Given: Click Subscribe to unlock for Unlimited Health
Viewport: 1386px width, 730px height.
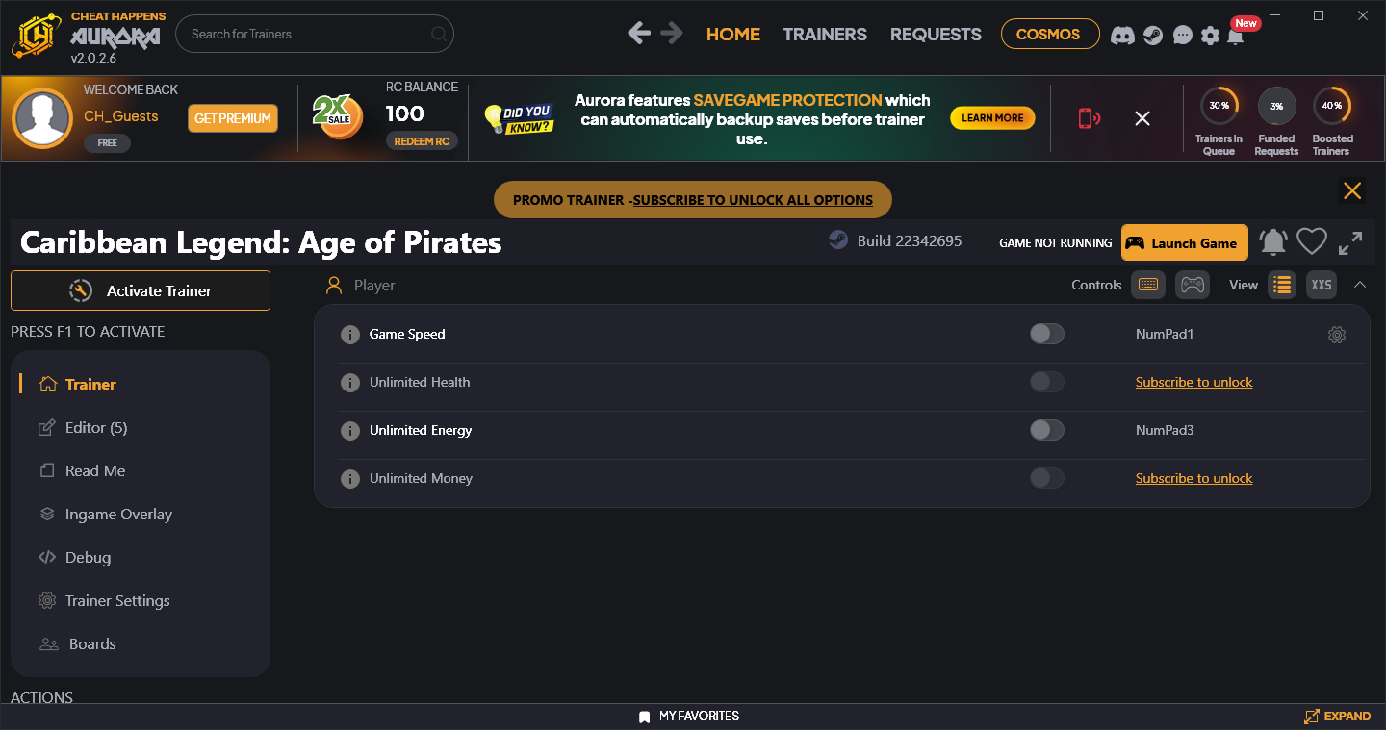Looking at the screenshot, I should [x=1193, y=383].
